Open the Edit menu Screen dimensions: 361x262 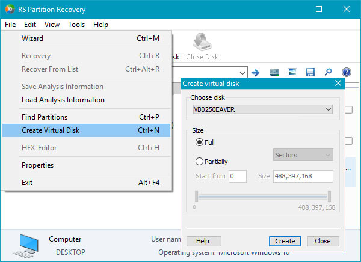point(30,25)
